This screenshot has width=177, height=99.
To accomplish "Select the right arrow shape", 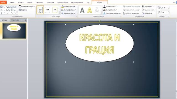I will coord(9,10).
